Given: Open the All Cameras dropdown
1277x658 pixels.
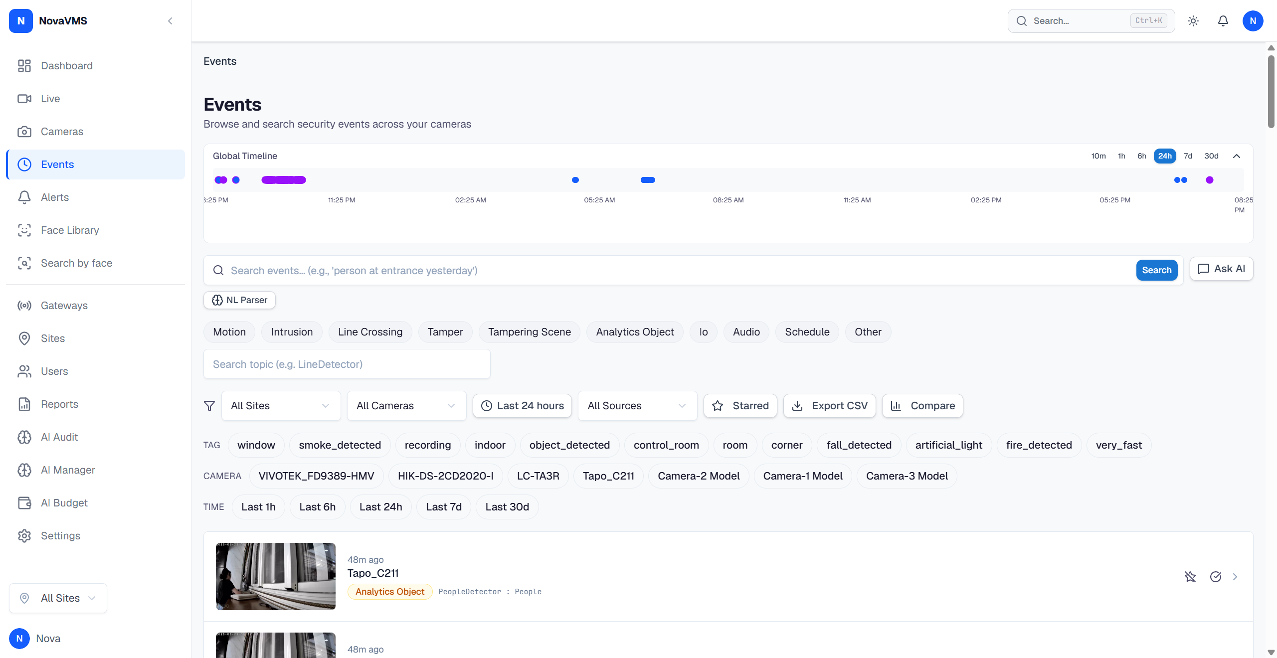Looking at the screenshot, I should click(407, 406).
